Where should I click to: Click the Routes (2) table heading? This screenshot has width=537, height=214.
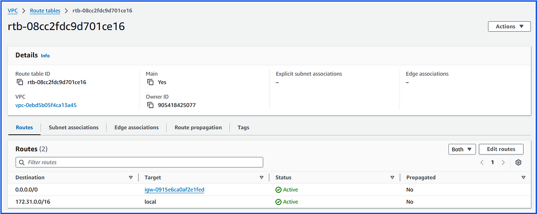pos(32,149)
